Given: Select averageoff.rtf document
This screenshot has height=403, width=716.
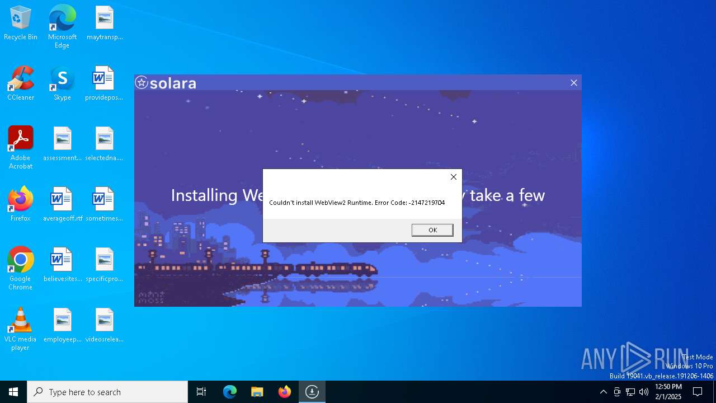Looking at the screenshot, I should [62, 204].
